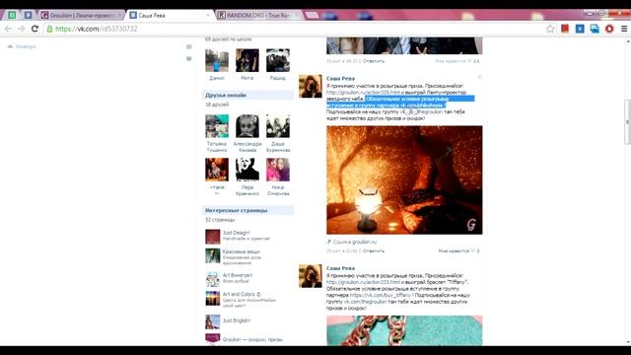Open Татьяна Тищенко's avatar

click(217, 126)
